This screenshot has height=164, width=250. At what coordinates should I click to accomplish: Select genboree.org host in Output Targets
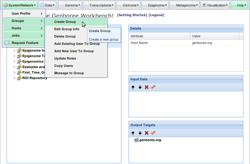(150, 140)
